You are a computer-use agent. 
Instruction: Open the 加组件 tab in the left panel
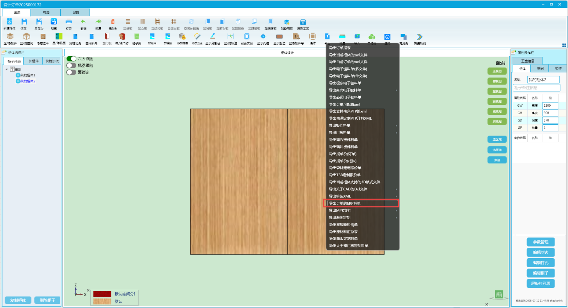point(33,61)
